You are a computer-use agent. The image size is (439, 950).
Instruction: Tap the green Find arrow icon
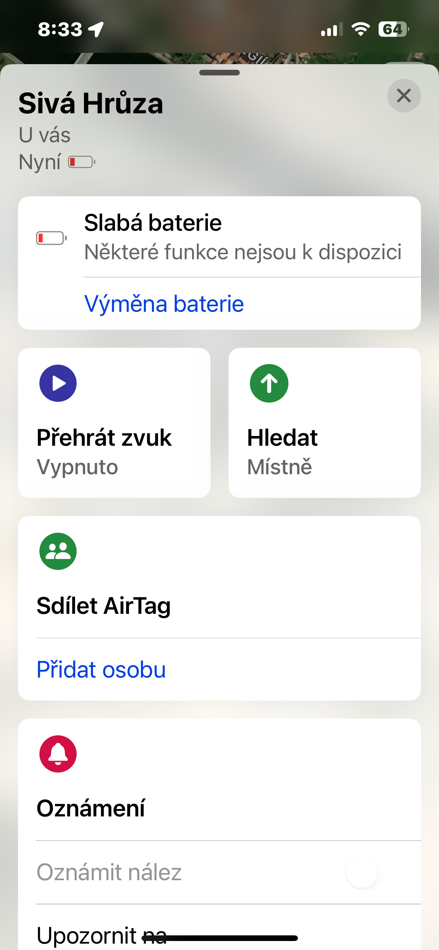pos(269,383)
